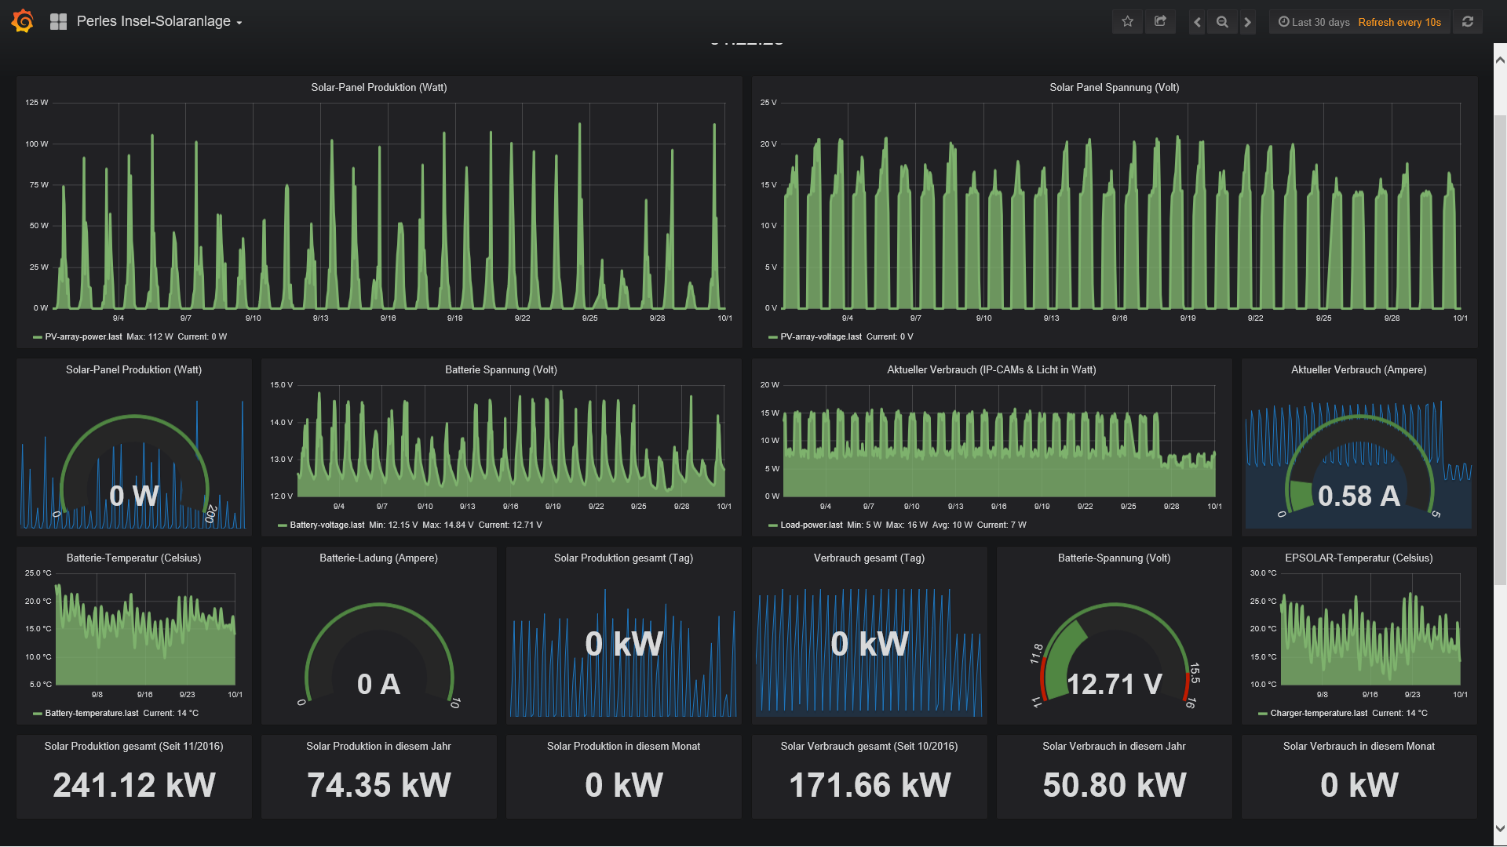Toggle PV-array-power.last legend series
This screenshot has width=1507, height=847.
(x=83, y=337)
